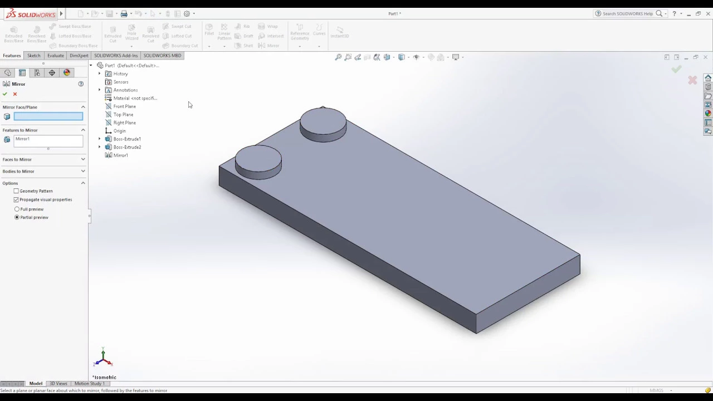Open the SOLIDWORKS MBD tab

pyautogui.click(x=162, y=56)
